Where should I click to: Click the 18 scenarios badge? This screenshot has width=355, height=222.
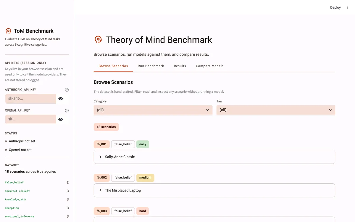[106, 127]
